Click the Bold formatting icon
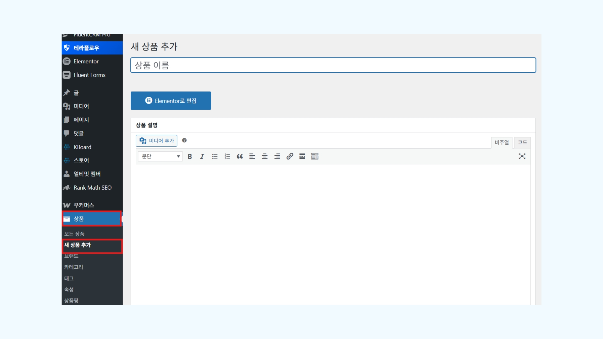The image size is (603, 339). (x=190, y=156)
